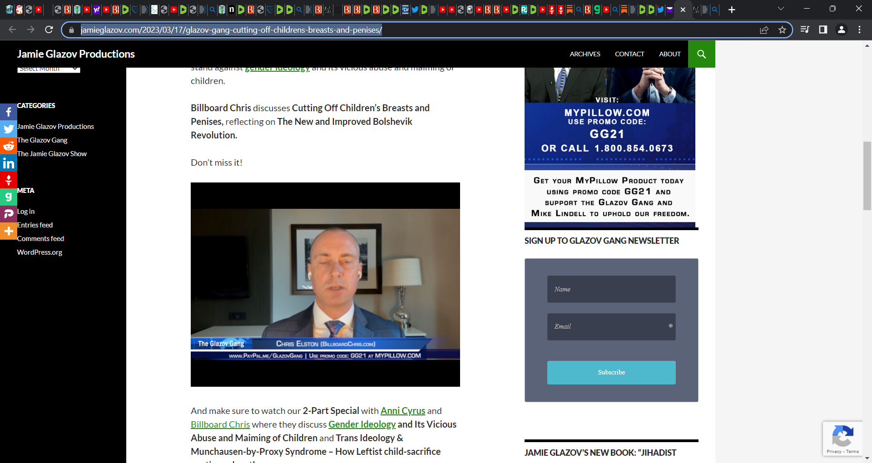
Task: Open the Chrome three-dot menu
Action: point(859,30)
